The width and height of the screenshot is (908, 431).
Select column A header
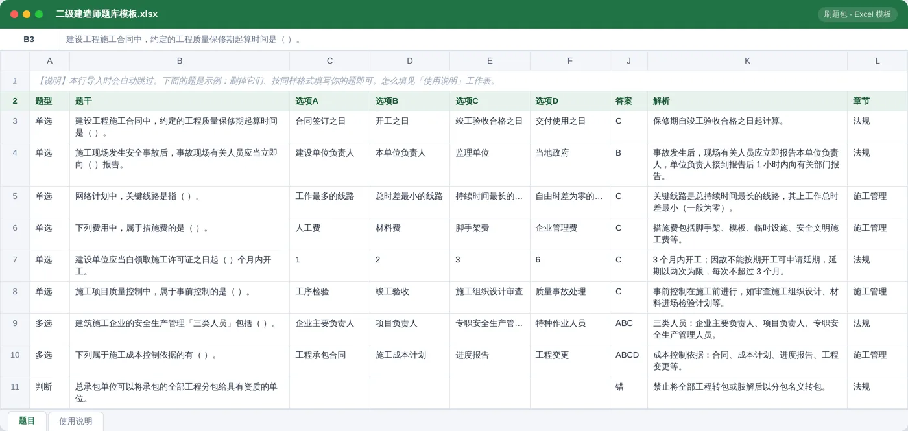(49, 61)
